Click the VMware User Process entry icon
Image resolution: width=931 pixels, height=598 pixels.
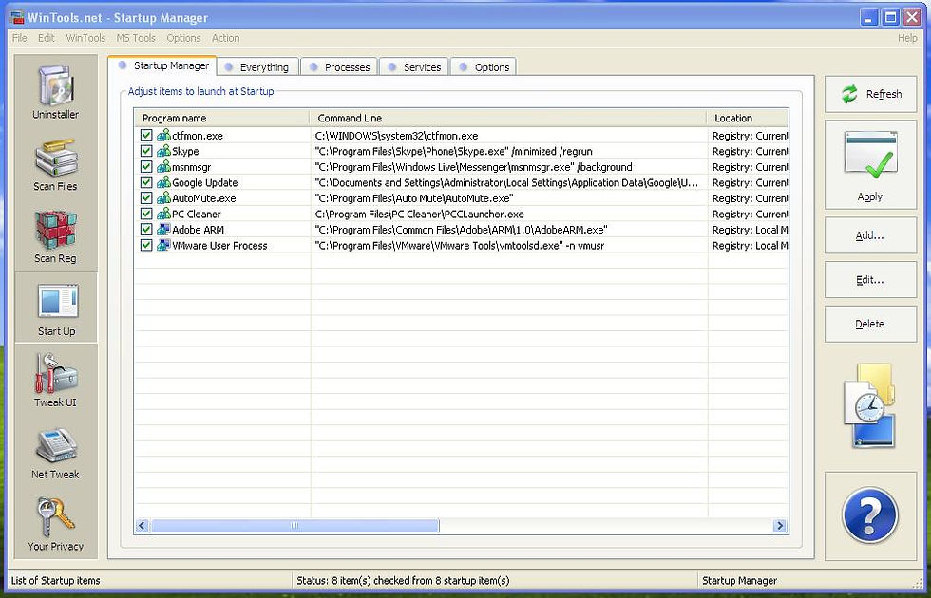(163, 245)
